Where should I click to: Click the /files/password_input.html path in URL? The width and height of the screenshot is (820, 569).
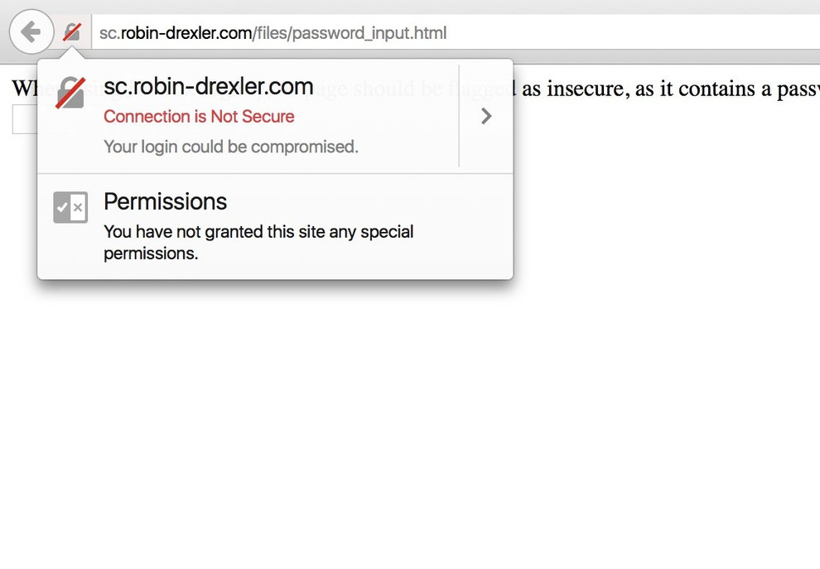point(350,34)
